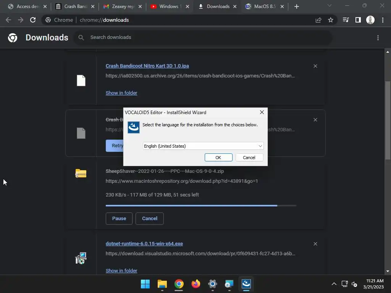Open Settings gear in the taskbar
Screen dimensions: 391x293
(212, 284)
